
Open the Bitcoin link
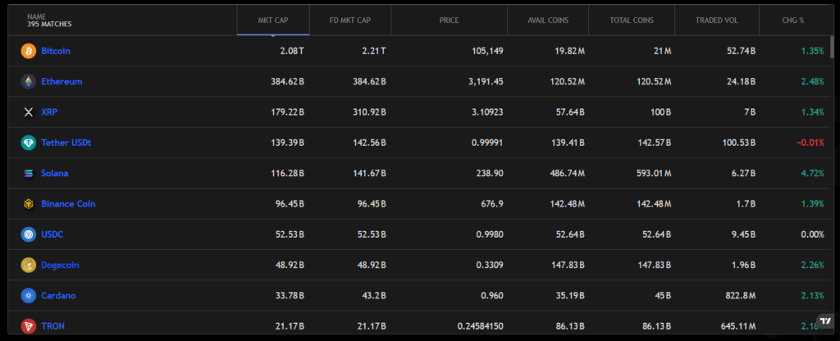[56, 51]
